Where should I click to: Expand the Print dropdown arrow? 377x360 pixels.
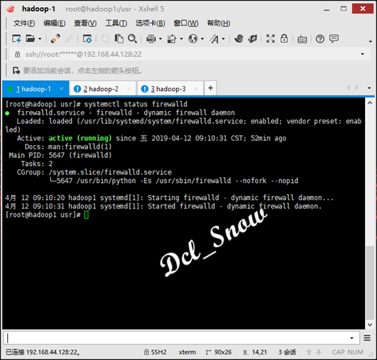tap(160, 39)
